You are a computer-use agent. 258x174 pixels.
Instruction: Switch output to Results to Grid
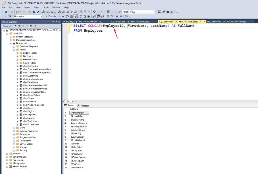pyautogui.click(x=98, y=16)
